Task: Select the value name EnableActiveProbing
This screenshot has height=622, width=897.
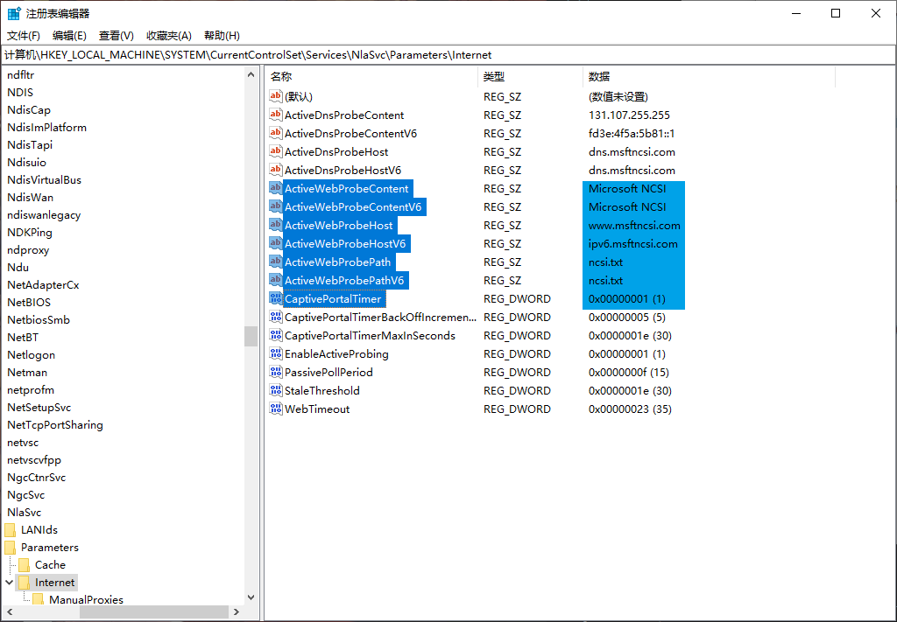Action: click(336, 354)
